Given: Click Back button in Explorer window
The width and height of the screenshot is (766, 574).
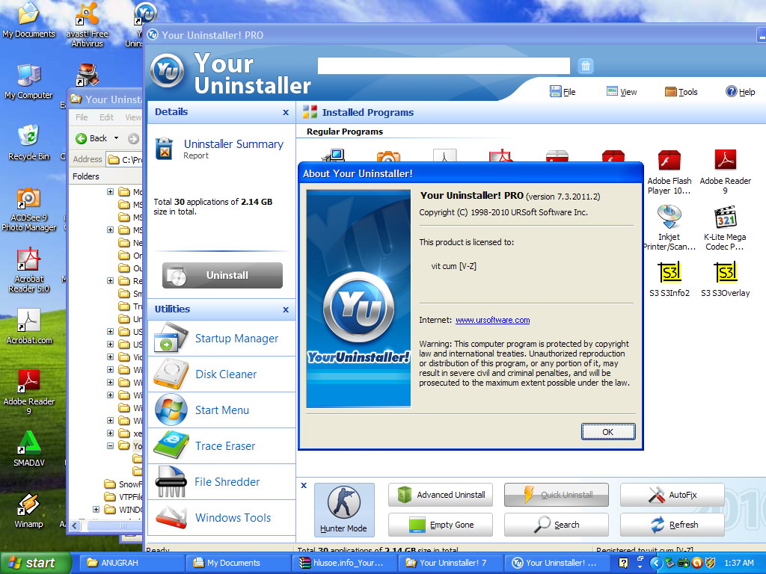Looking at the screenshot, I should 92,138.
